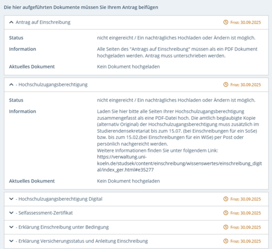The width and height of the screenshot is (272, 249).
Task: Click clock icon in Hochschulzugangsberechtigung Digital row
Action: pos(226,199)
